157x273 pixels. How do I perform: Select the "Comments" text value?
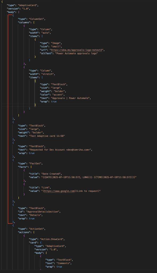(64, 263)
